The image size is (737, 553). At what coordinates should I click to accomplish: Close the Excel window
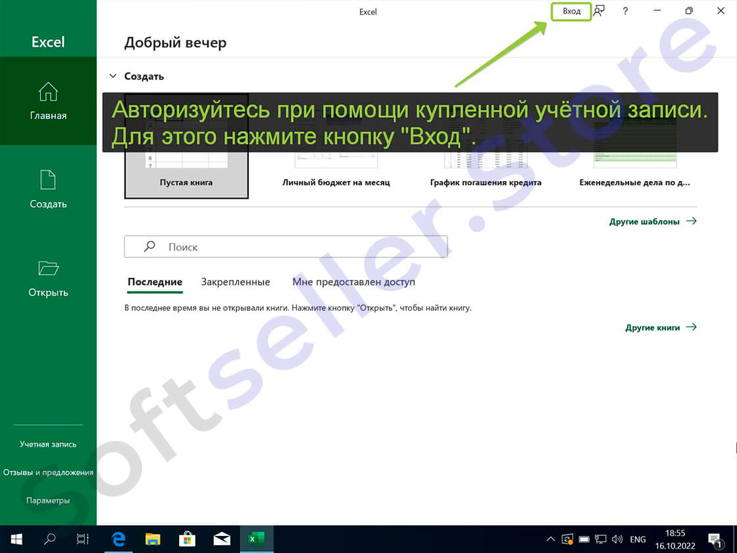tap(721, 11)
